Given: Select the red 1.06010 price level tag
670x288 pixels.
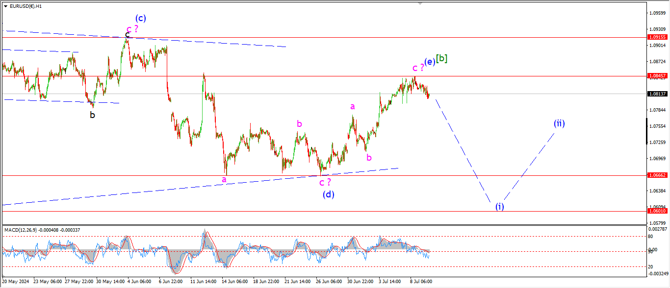Looking at the screenshot, I should tap(657, 211).
